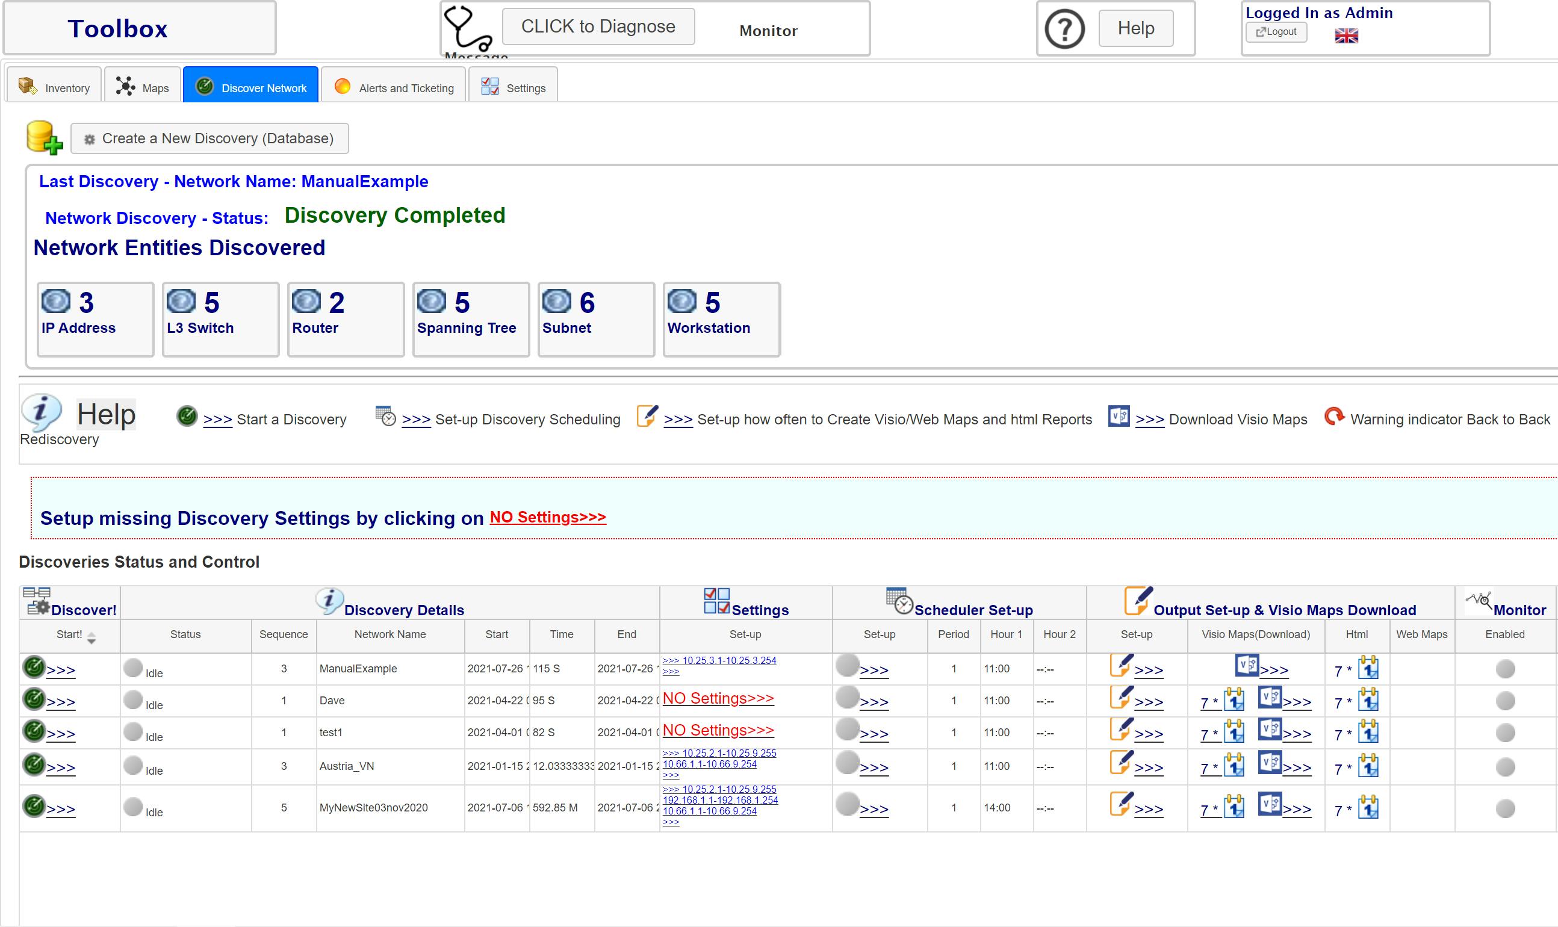The image size is (1558, 927).
Task: Toggle the Monitor Enabled indicator for ManualExample
Action: coord(1505,669)
